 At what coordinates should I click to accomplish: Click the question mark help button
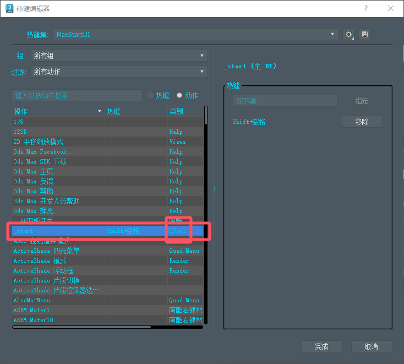(x=366, y=8)
